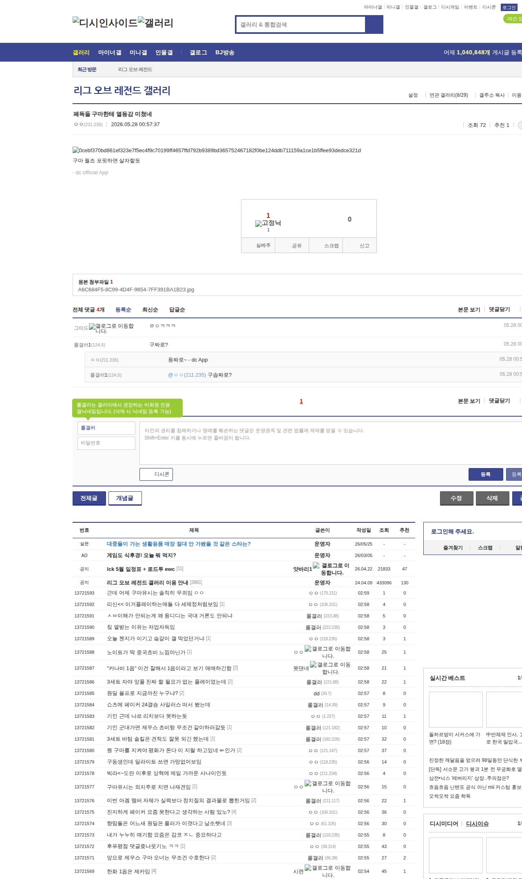
Task: Open the 설정 menu for the gallery
Action: click(413, 95)
